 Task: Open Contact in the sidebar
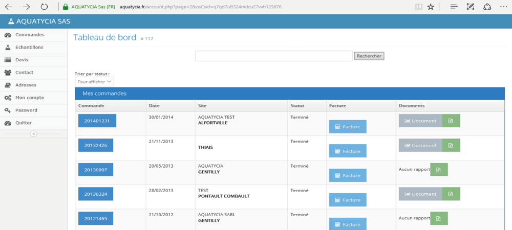coord(34,73)
